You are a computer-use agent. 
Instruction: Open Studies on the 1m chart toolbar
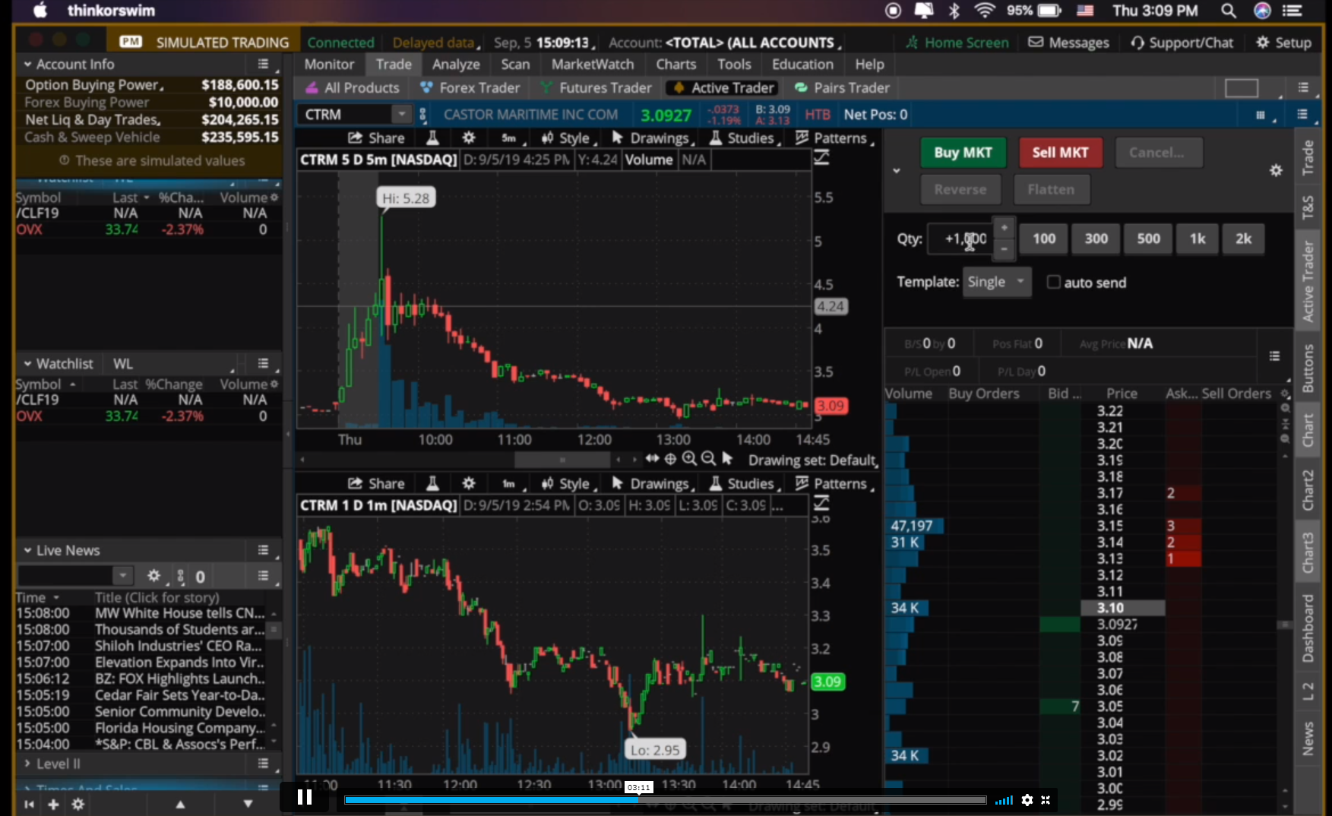click(x=744, y=484)
